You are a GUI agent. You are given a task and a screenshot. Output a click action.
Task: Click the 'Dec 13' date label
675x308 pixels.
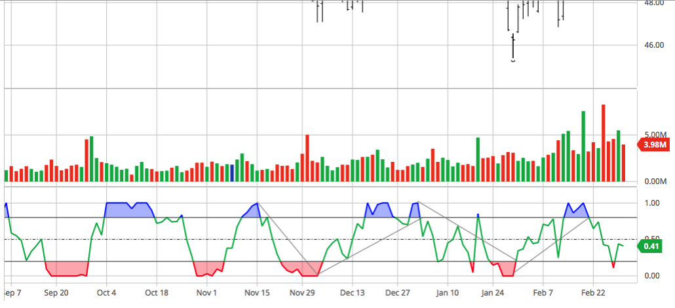click(352, 292)
